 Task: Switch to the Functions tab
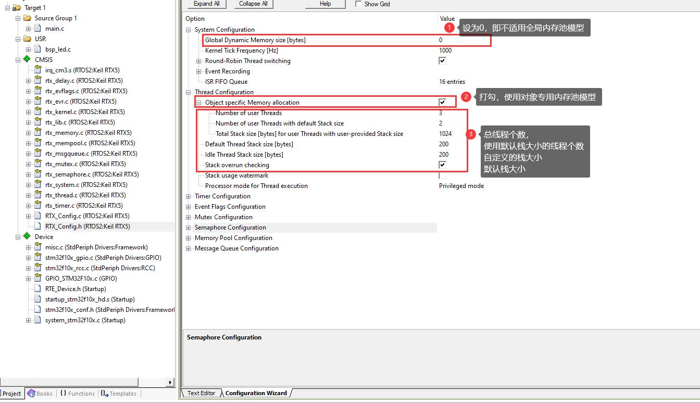[x=78, y=394]
